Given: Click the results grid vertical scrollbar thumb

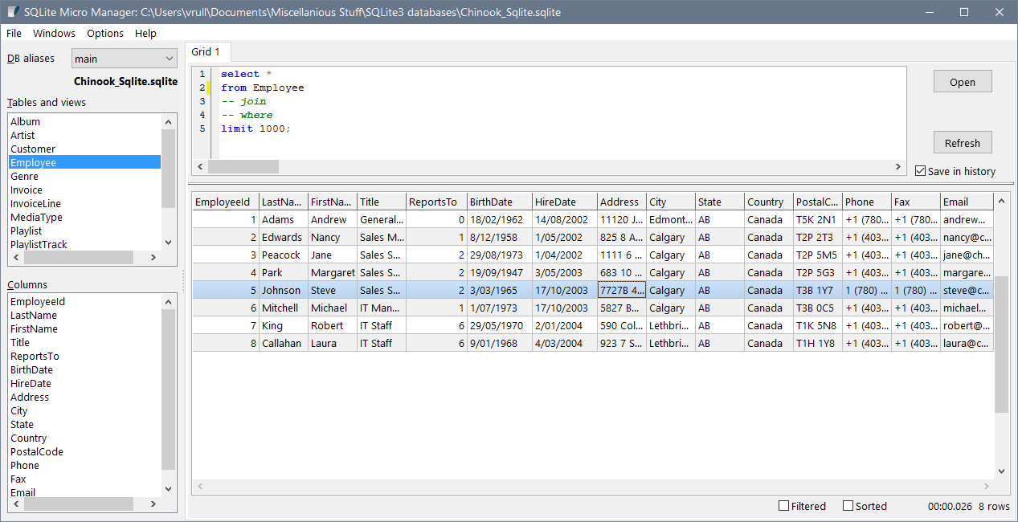Looking at the screenshot, I should (1001, 345).
